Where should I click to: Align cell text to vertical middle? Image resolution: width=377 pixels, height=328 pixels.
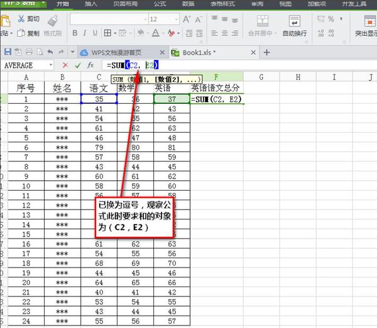(x=224, y=20)
